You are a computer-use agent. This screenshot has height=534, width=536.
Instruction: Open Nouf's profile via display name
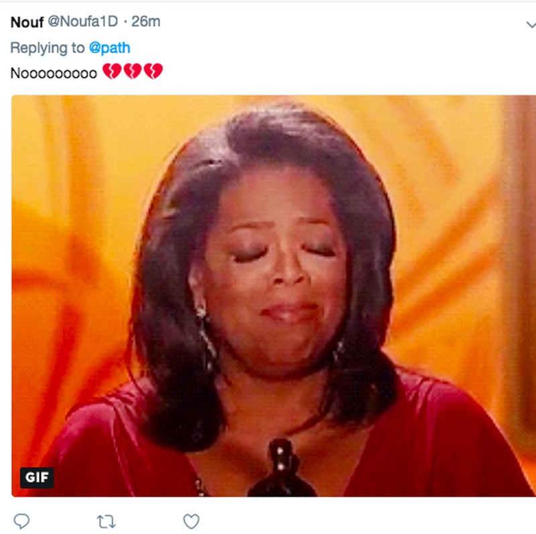pyautogui.click(x=27, y=21)
